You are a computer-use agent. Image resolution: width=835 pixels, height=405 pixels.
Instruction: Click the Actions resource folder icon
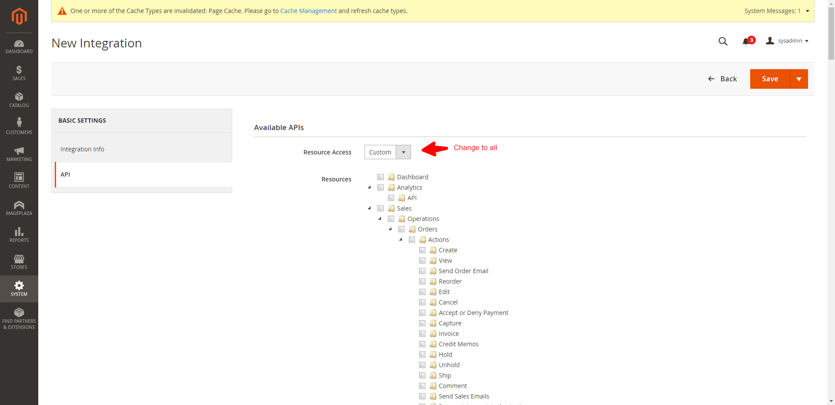point(423,240)
